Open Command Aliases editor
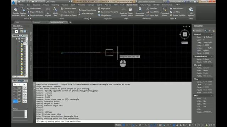 pyautogui.click(x=165, y=12)
